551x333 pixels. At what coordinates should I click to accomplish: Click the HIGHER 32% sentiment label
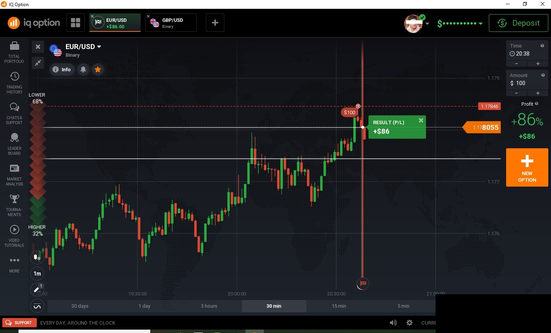[x=37, y=230]
